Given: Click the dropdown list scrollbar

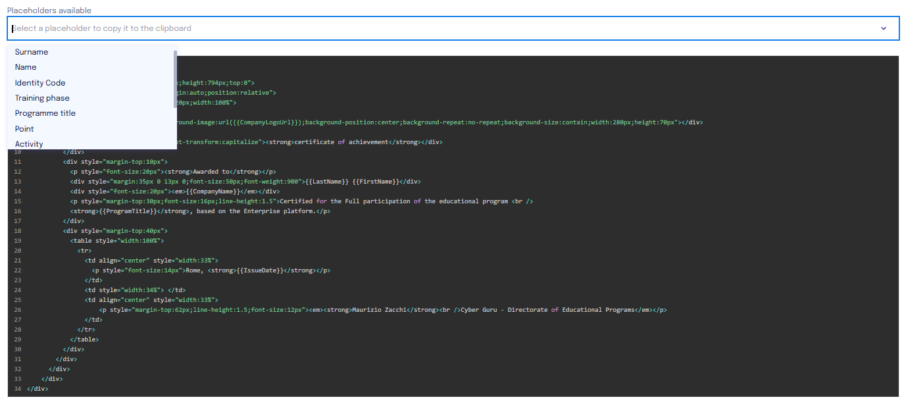Looking at the screenshot, I should (x=175, y=79).
